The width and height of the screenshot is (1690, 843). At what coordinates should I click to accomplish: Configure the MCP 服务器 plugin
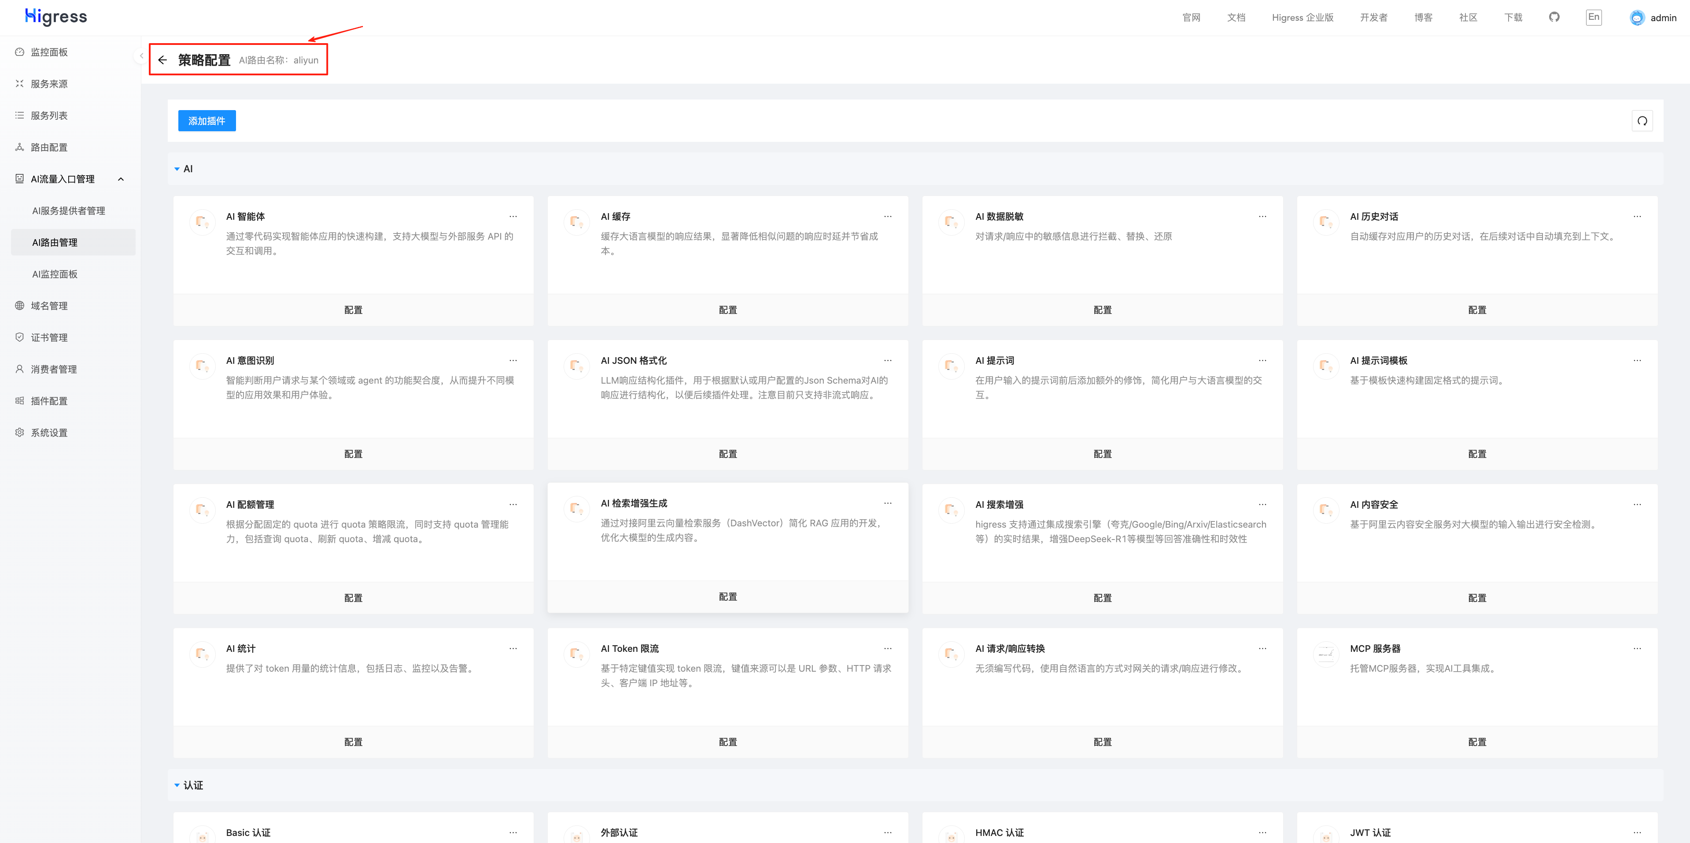1477,742
